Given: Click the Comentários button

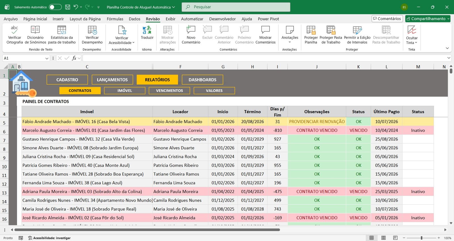Looking at the screenshot, I should [387, 19].
